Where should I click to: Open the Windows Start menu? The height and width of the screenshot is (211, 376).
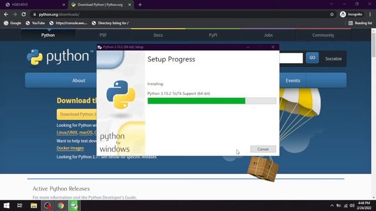(x=6, y=206)
